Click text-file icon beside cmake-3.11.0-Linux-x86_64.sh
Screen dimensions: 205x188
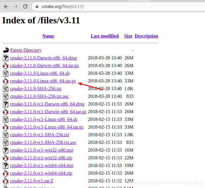(x=6, y=73)
